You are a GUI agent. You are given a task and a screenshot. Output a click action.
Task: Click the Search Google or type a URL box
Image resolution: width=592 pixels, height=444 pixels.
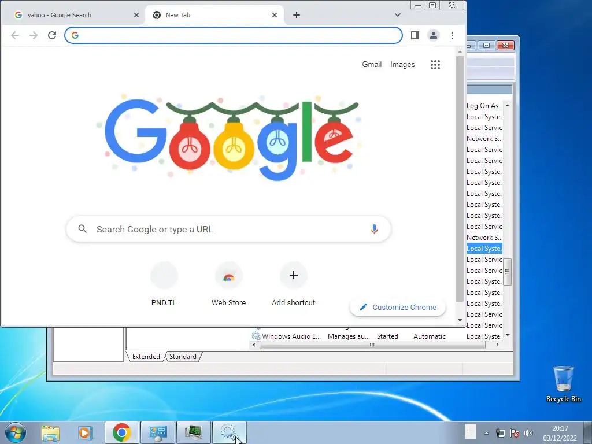coord(228,229)
